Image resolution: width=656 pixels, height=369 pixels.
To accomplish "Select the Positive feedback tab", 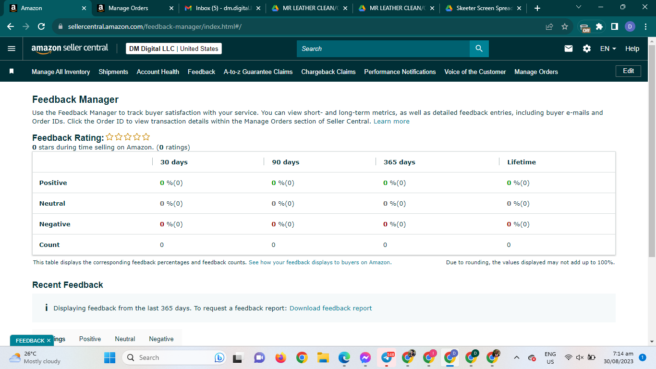I will point(90,339).
